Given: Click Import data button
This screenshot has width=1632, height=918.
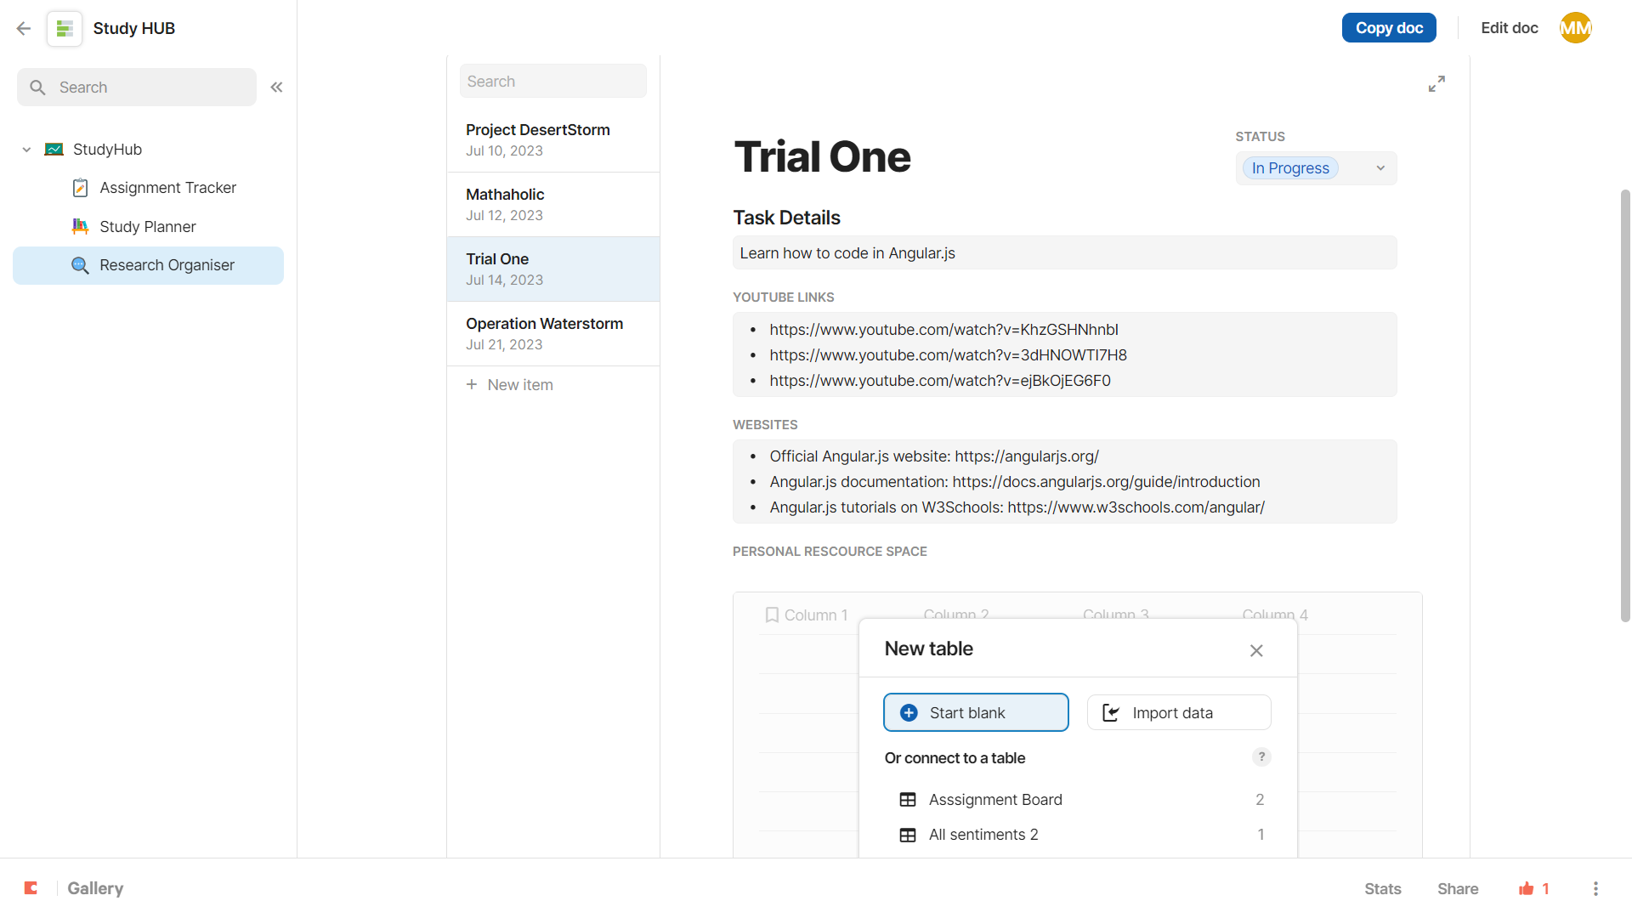Looking at the screenshot, I should click(1179, 712).
